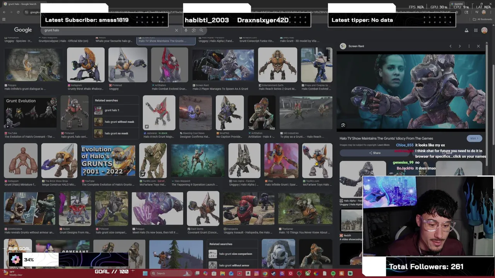Open the Google apps grid
Image resolution: width=495 pixels, height=278 pixels.
pyautogui.click(x=476, y=30)
